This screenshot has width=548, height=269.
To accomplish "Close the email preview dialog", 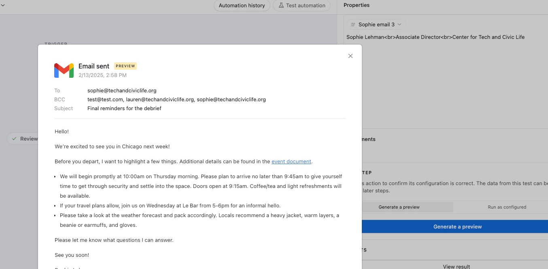I will pos(350,56).
